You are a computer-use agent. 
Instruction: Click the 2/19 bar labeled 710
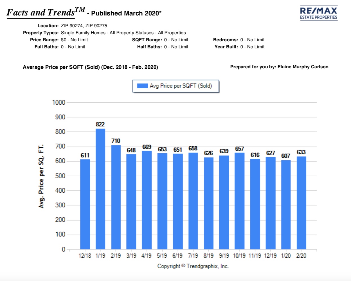tap(116, 197)
